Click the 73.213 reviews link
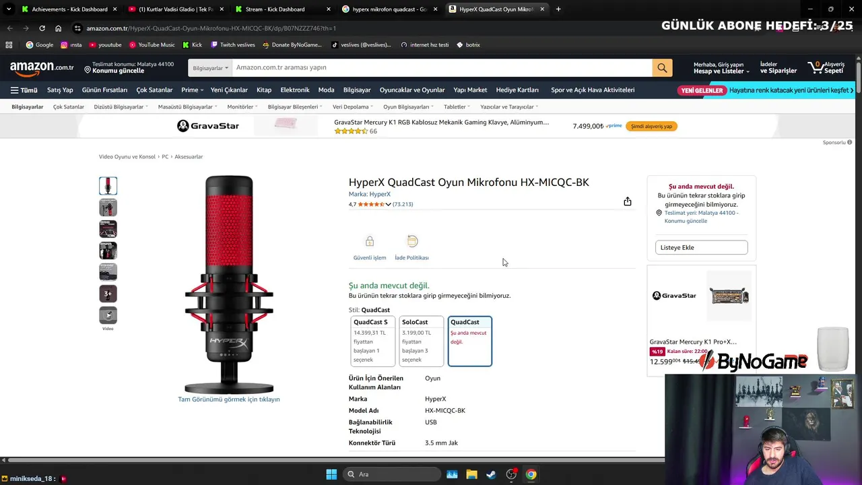862x485 pixels. click(x=403, y=204)
